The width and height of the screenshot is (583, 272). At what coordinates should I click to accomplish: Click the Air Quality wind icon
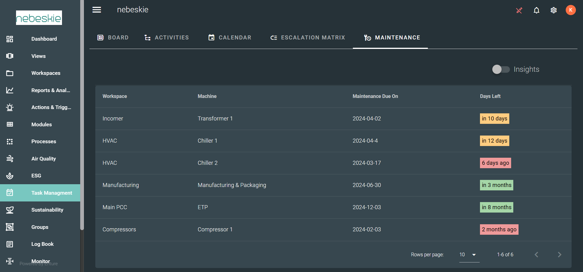pos(10,159)
